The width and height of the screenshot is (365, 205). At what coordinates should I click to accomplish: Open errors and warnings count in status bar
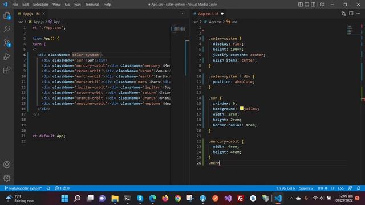tap(62, 188)
